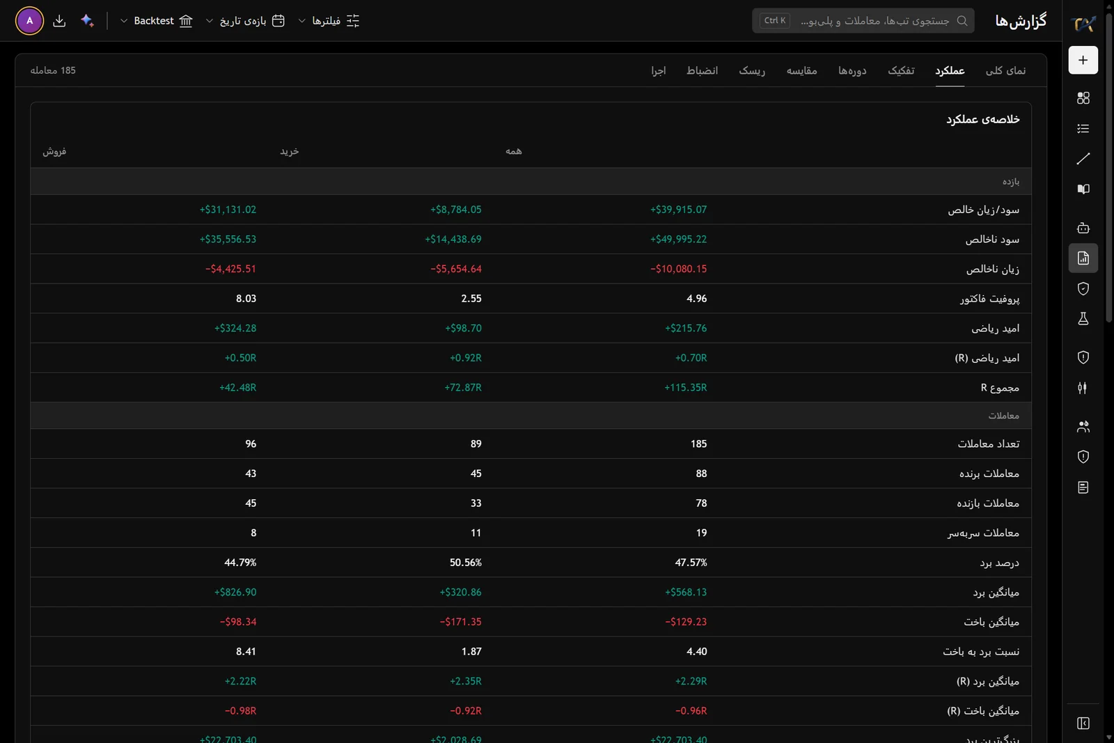
Task: Click the +115.35R total R value
Action: (685, 388)
